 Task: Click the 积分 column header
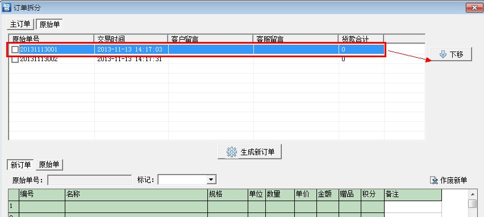(373, 194)
